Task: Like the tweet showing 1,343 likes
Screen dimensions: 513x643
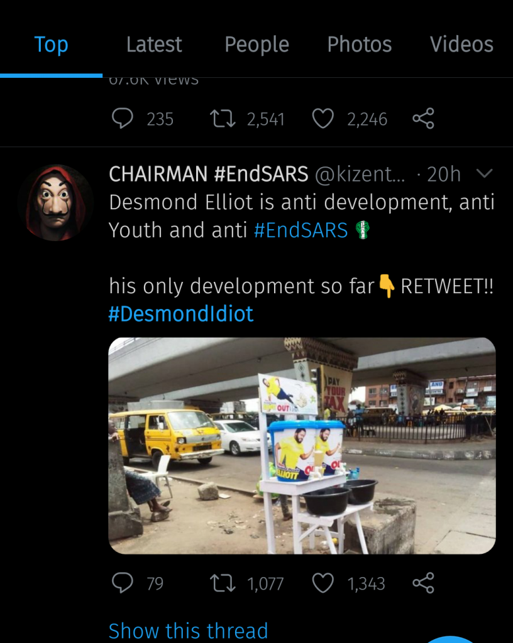Action: click(x=323, y=583)
